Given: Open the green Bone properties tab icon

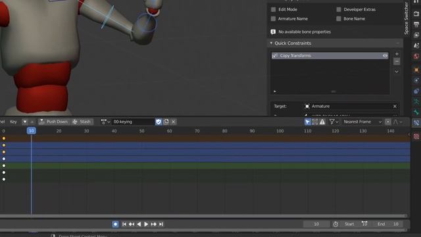Looking at the screenshot, I should coord(416,112).
